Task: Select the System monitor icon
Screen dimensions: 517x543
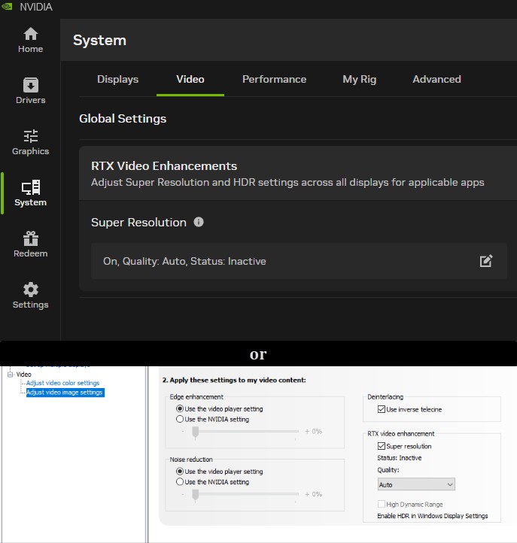Action: pos(31,187)
